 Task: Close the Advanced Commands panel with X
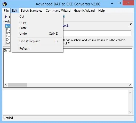click(x=131, y=24)
